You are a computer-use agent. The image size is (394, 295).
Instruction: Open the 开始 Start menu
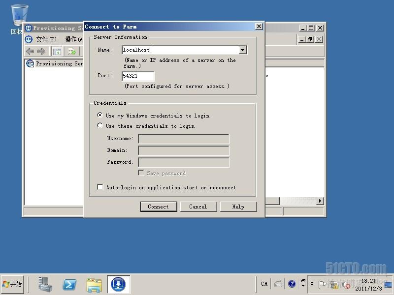point(13,284)
